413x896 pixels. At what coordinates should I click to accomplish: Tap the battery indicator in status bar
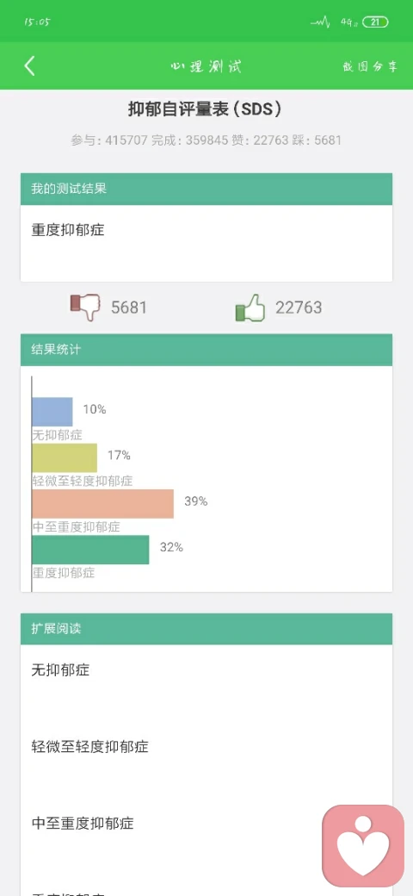click(375, 22)
